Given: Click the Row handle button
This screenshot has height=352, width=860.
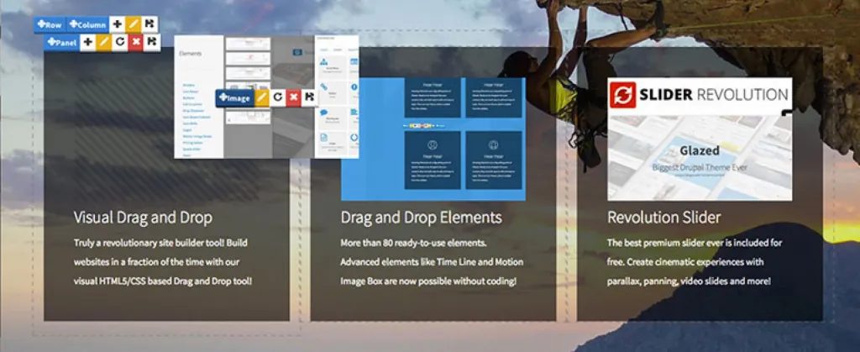Looking at the screenshot, I should pyautogui.click(x=49, y=25).
